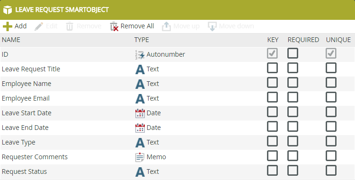Click the pencil Edit icon

(39, 26)
